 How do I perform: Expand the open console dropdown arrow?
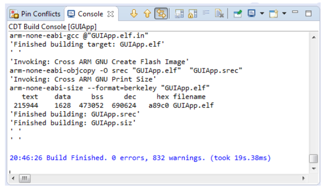coord(284,14)
